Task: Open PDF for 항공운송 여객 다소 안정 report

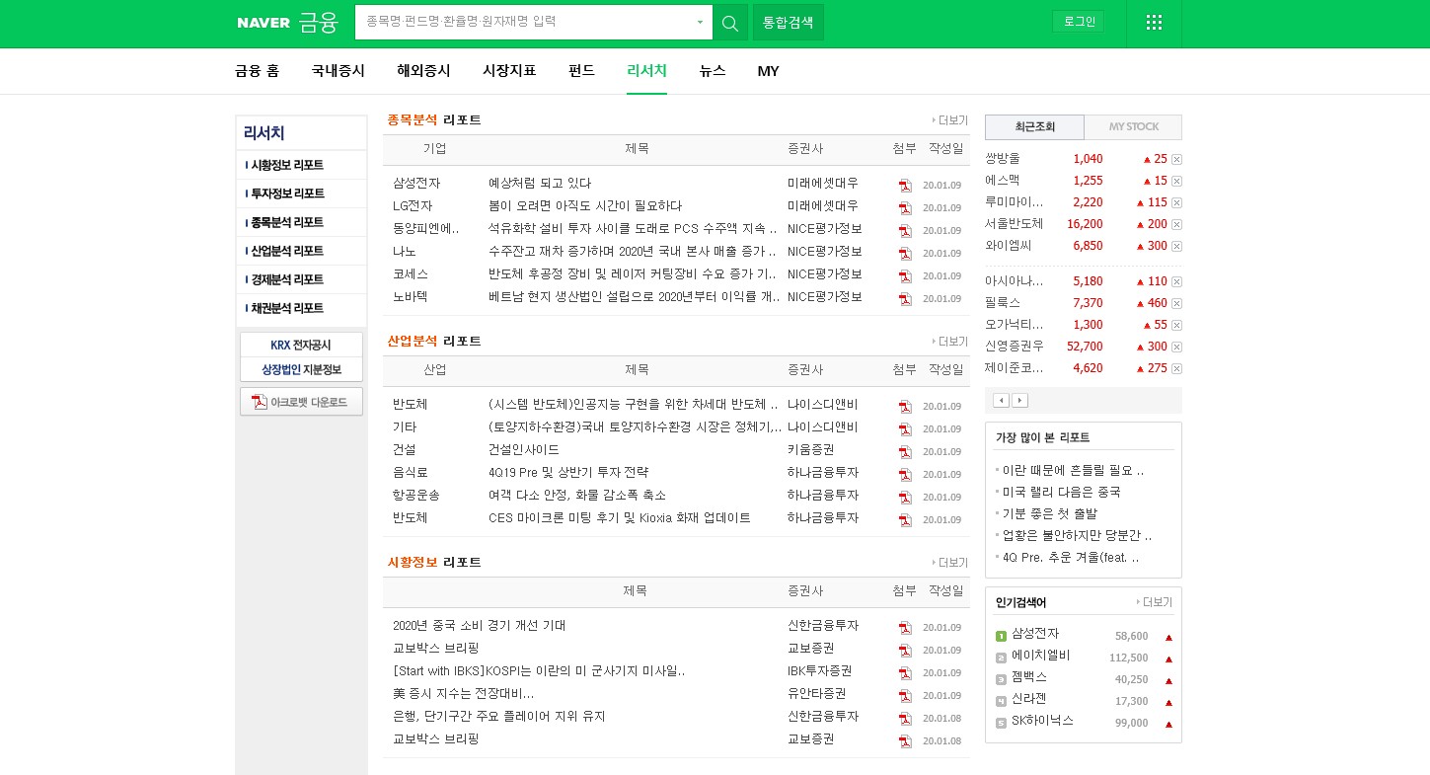Action: 905,498
